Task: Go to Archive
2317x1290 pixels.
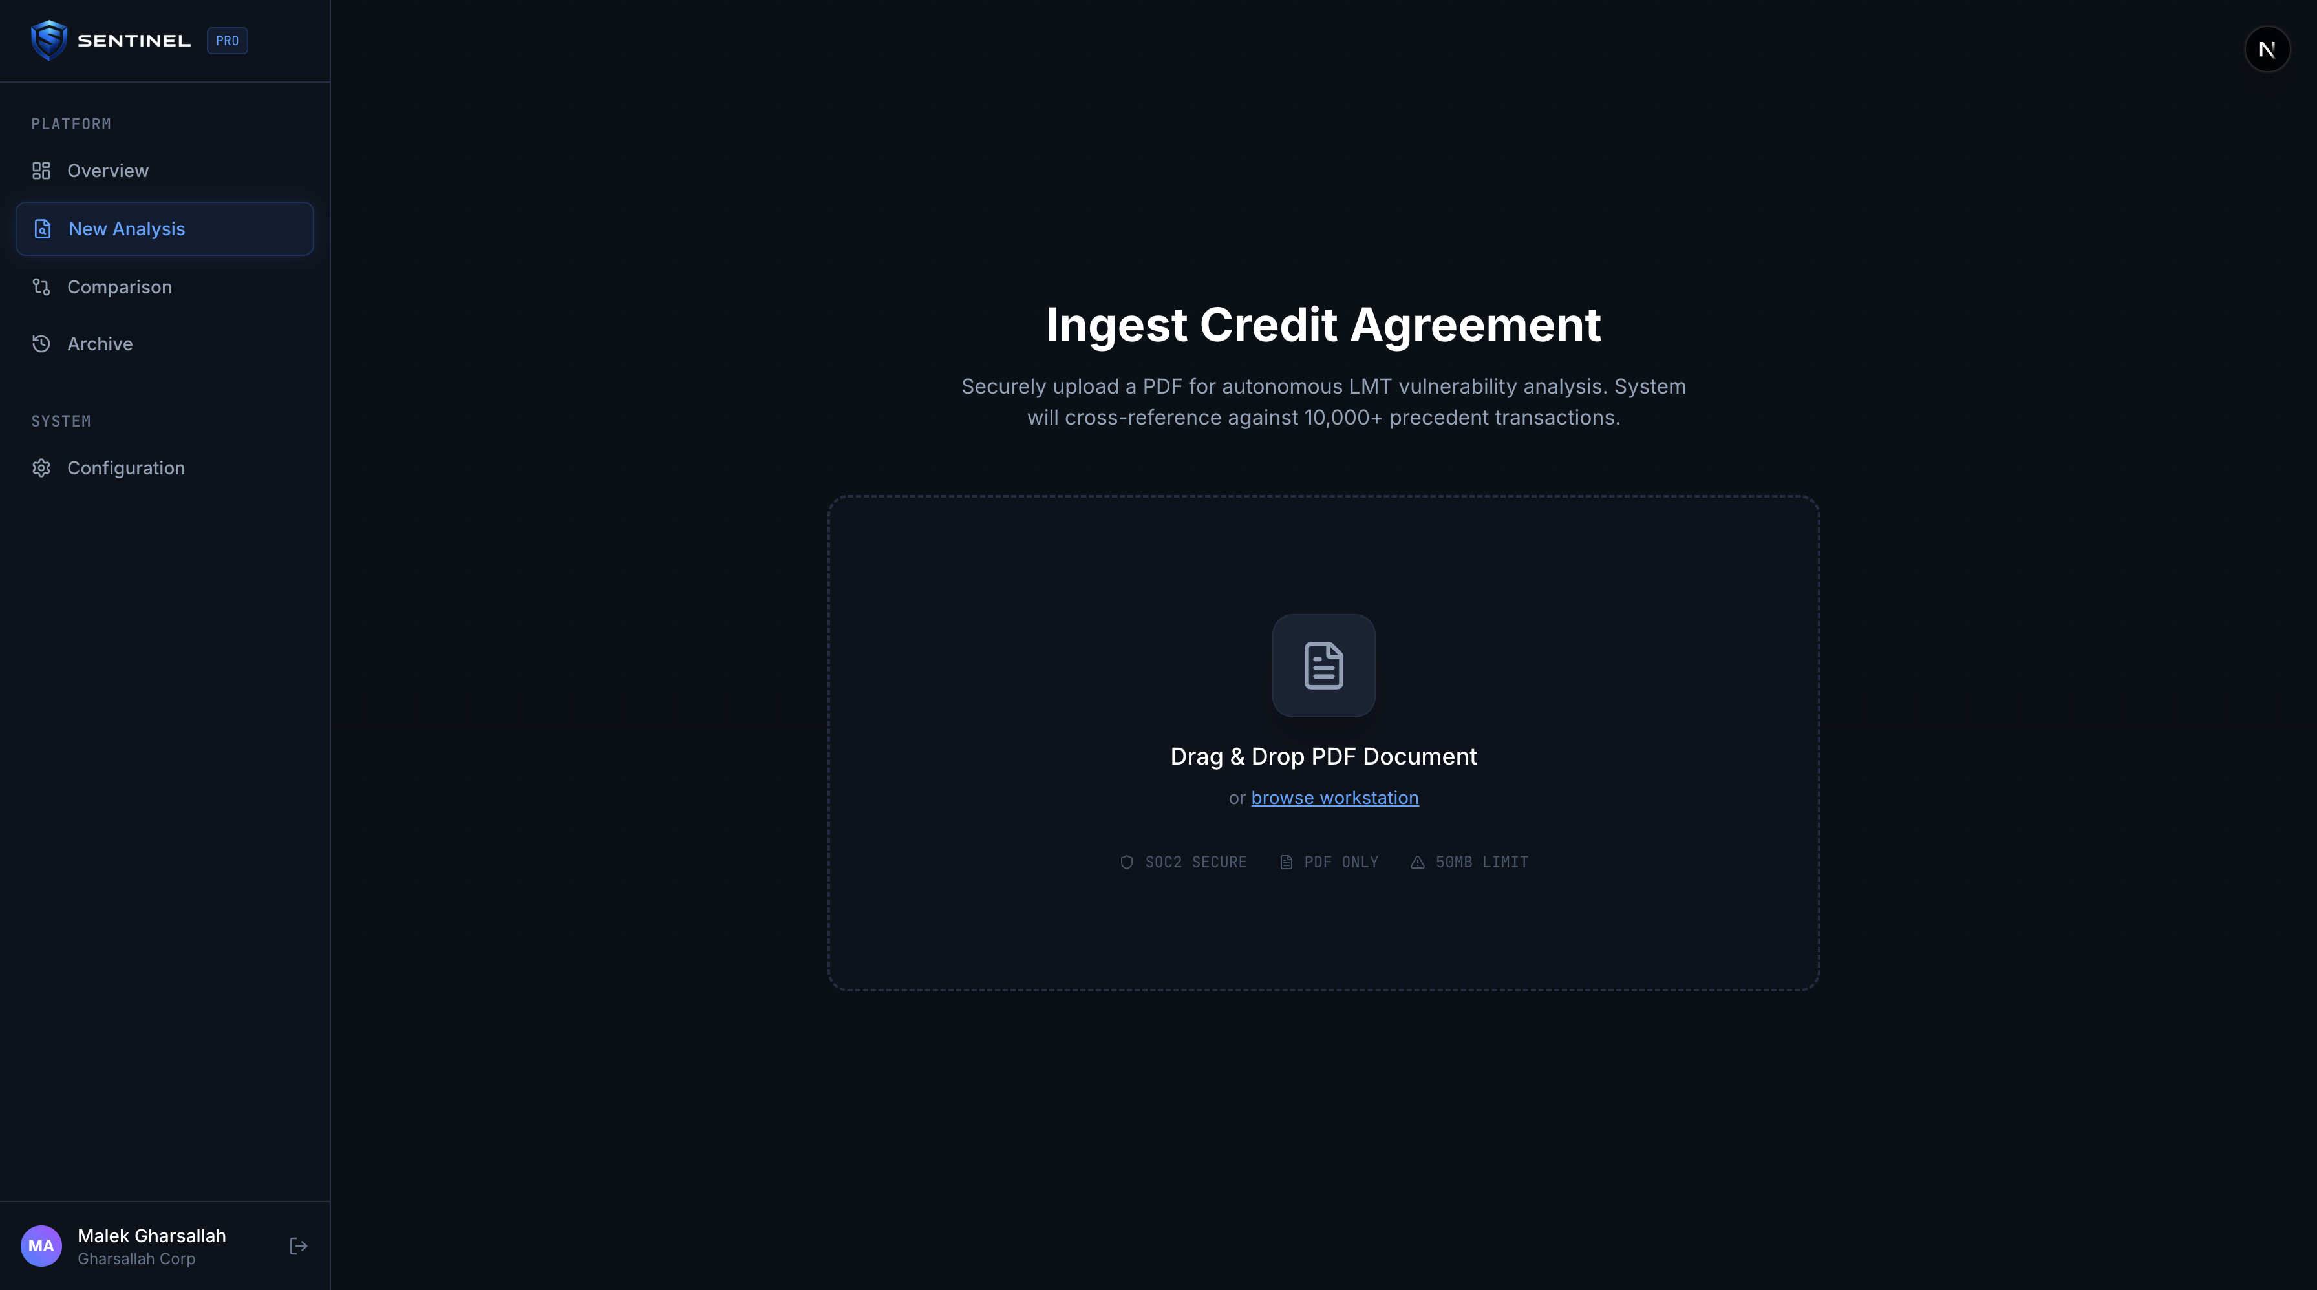Action: coord(100,344)
